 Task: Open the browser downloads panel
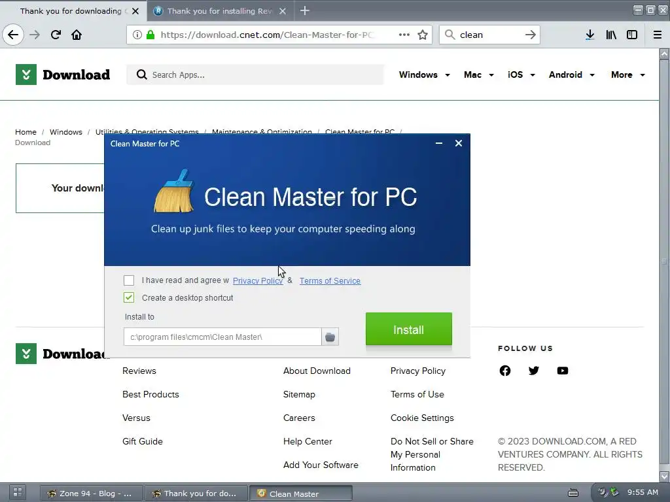(x=590, y=35)
